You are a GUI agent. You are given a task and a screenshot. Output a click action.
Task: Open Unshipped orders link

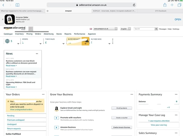[12, 124]
